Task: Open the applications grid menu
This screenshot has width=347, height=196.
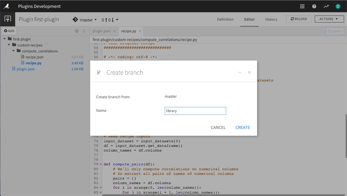Action: click(x=302, y=6)
